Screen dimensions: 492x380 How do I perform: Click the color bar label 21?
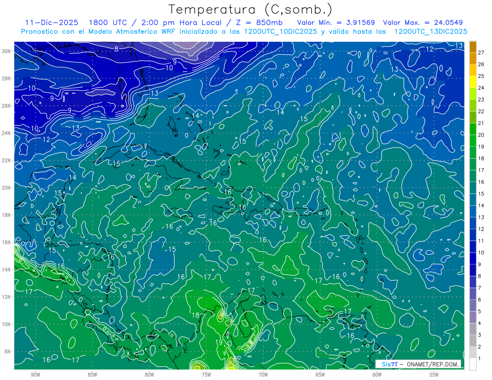pyautogui.click(x=481, y=123)
